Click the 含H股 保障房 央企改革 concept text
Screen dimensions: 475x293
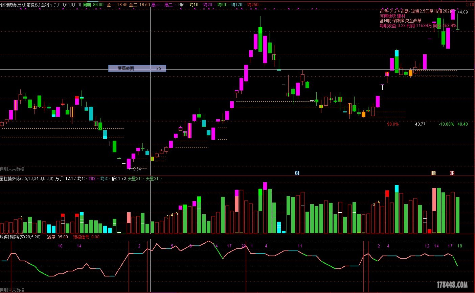click(x=401, y=21)
